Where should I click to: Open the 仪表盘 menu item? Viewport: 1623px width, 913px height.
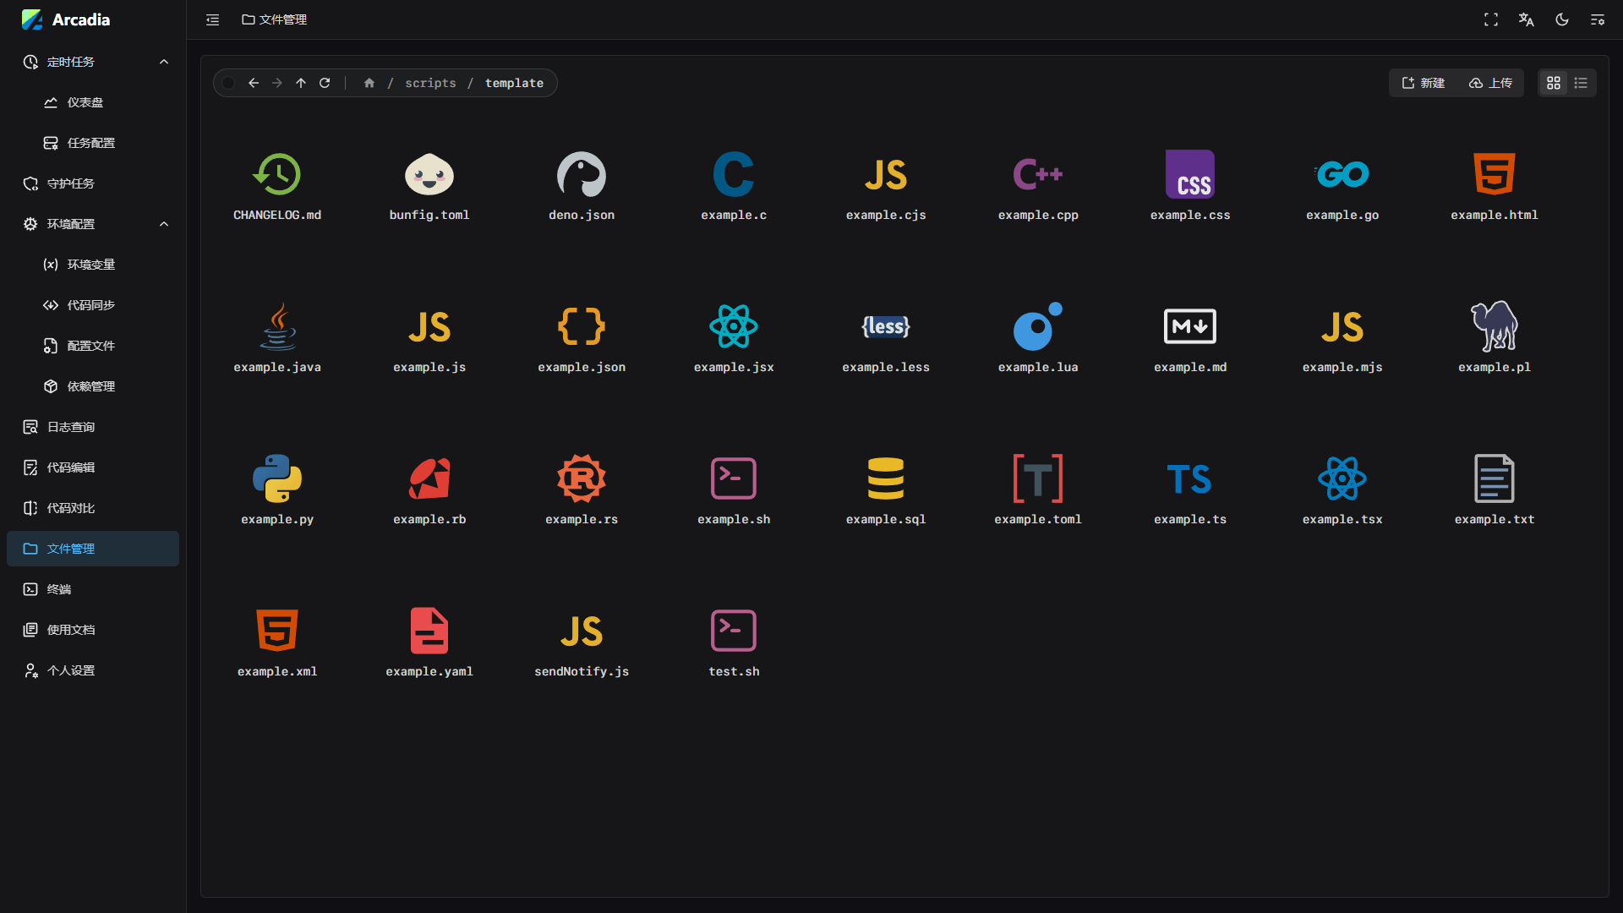93,102
